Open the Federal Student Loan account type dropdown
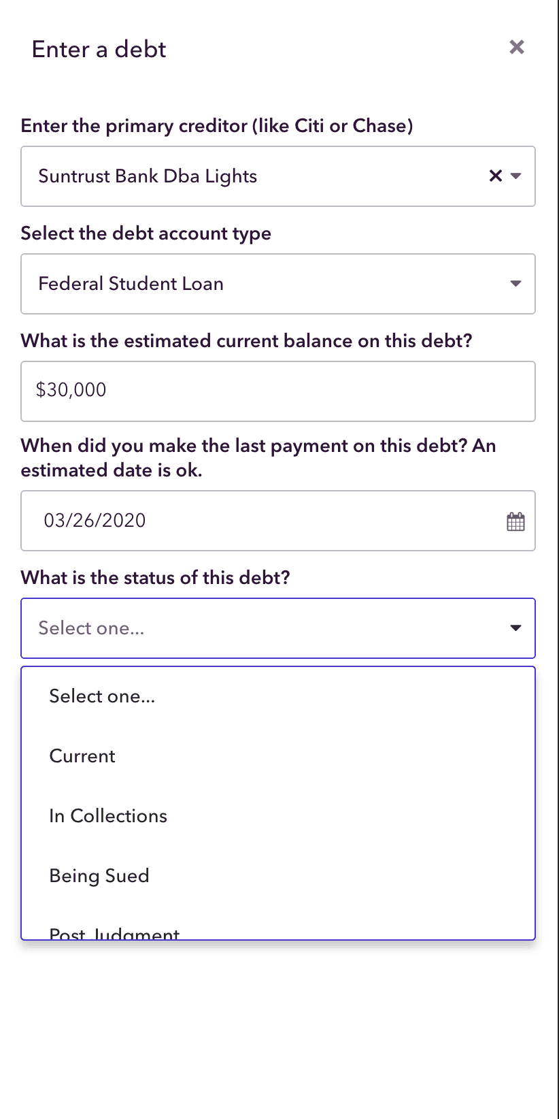 [x=278, y=284]
